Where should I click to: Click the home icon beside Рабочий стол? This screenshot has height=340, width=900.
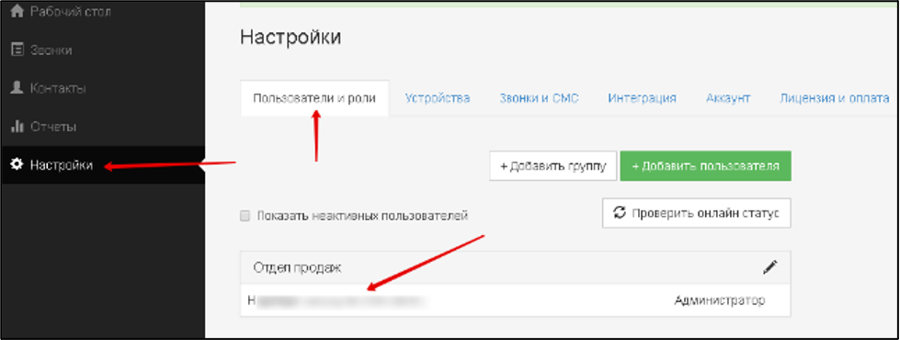pyautogui.click(x=17, y=11)
